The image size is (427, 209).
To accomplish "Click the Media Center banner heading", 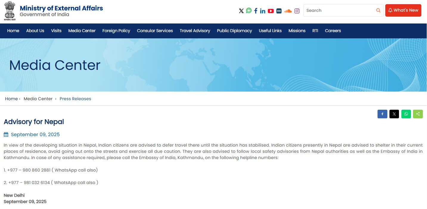I will [x=55, y=65].
